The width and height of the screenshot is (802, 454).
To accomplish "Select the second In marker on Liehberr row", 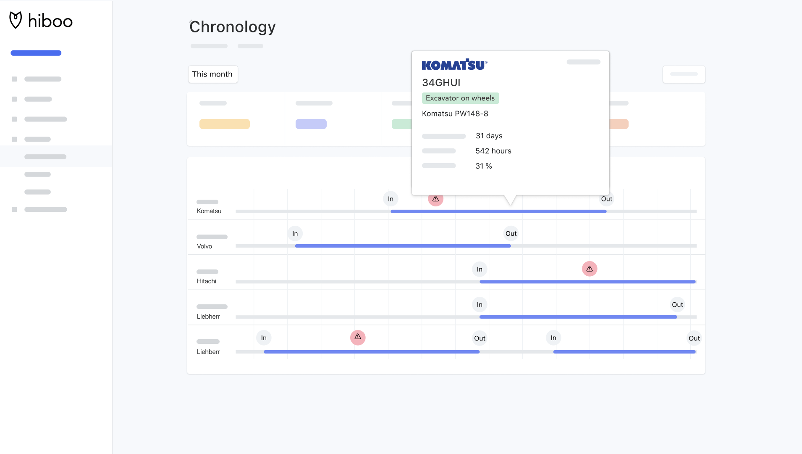I will click(x=553, y=338).
